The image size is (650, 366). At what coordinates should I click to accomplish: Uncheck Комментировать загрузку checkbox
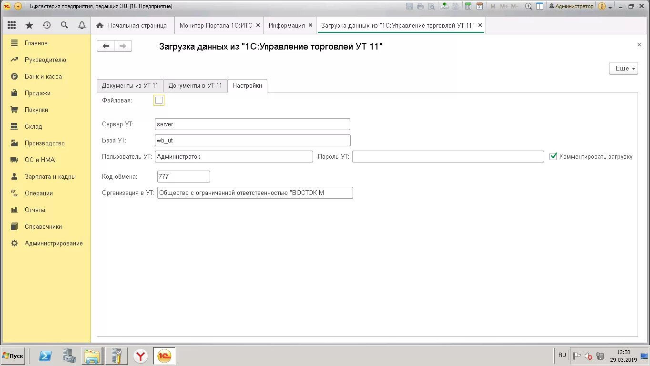[x=553, y=156]
